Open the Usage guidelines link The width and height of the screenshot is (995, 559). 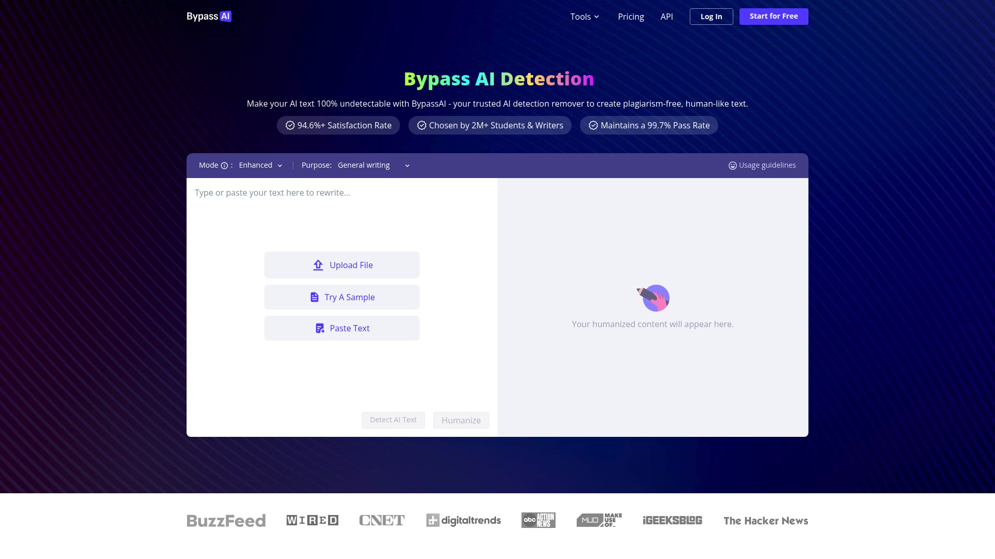(x=762, y=166)
